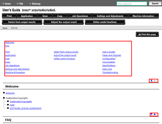Open the FAQ link in the top bar
The height and width of the screenshot is (124, 162).
point(19,4)
